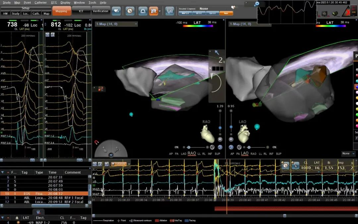
Task: Click the gear settings icon at top right
Action: [257, 4]
